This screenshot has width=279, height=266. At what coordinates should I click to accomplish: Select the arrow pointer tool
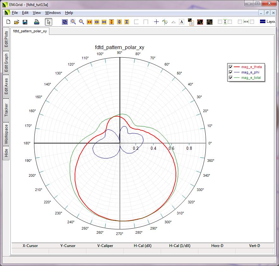[48, 22]
